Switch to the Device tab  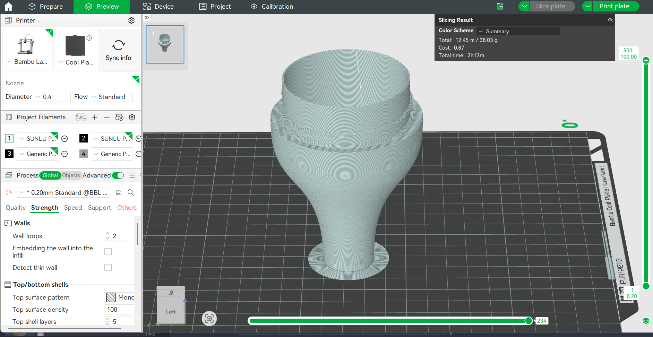tap(158, 7)
